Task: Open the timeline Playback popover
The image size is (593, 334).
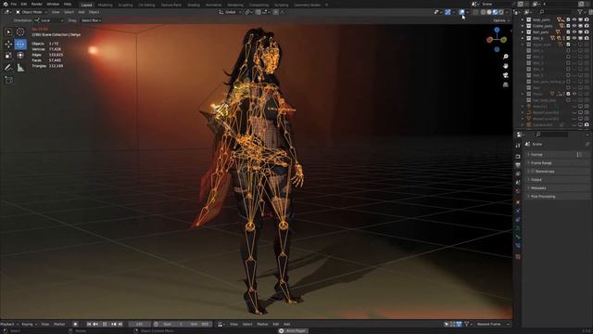Action: click(8, 324)
